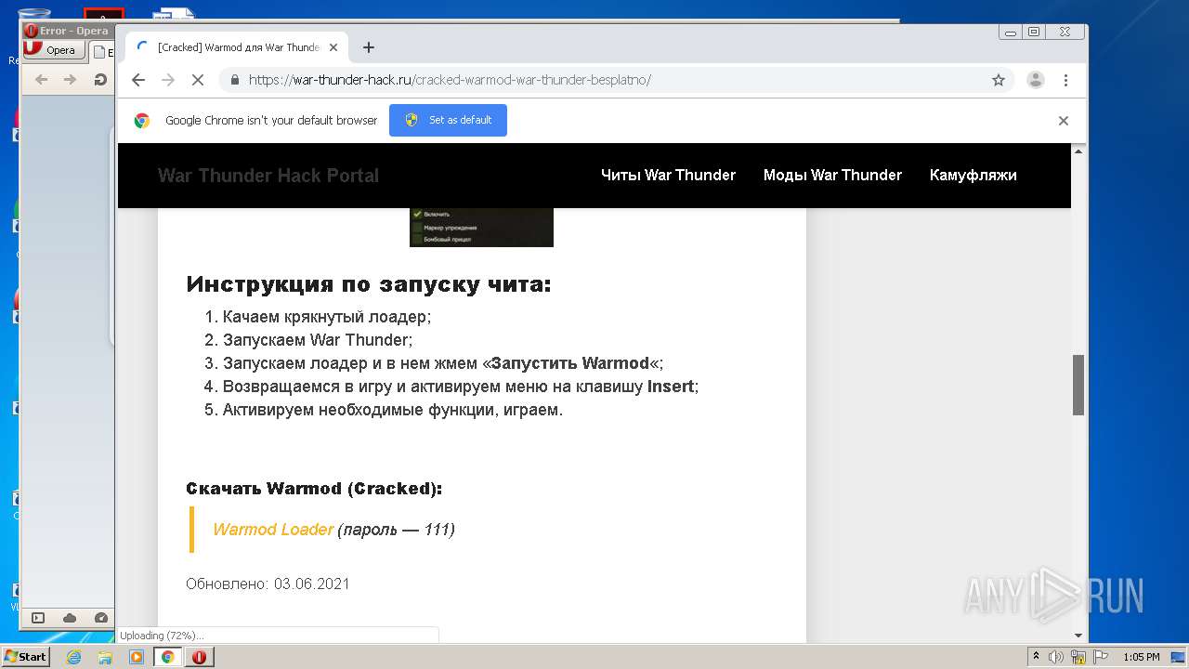Open the Chrome profile avatar

click(x=1036, y=80)
